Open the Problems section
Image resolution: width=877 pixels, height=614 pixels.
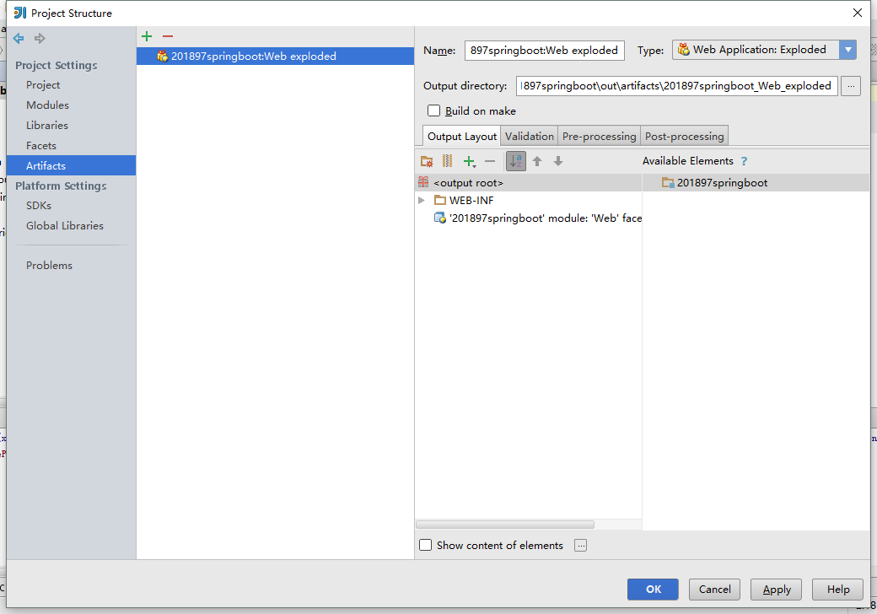pos(49,265)
